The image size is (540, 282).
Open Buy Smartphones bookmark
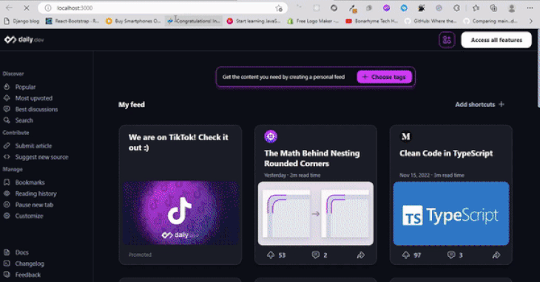click(133, 21)
